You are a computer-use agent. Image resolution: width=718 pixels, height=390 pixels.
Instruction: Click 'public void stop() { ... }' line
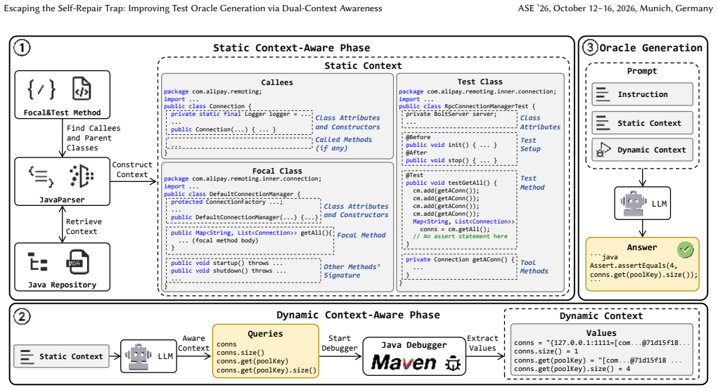point(451,160)
